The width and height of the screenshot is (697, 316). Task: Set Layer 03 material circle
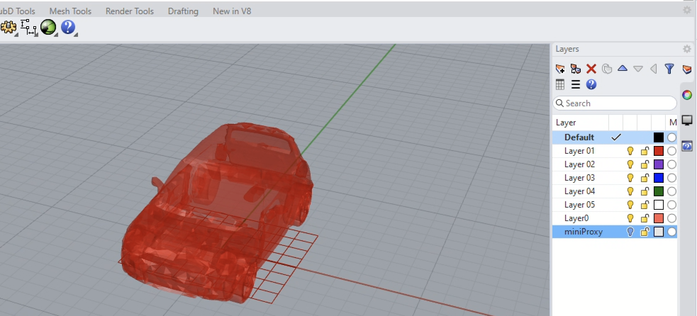(671, 178)
